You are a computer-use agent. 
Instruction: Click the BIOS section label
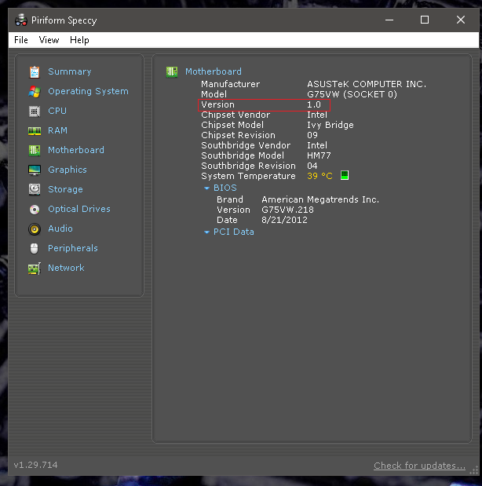point(225,188)
